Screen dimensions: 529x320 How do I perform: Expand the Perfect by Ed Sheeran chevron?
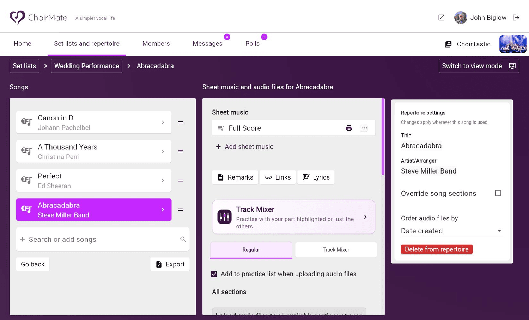click(x=163, y=181)
